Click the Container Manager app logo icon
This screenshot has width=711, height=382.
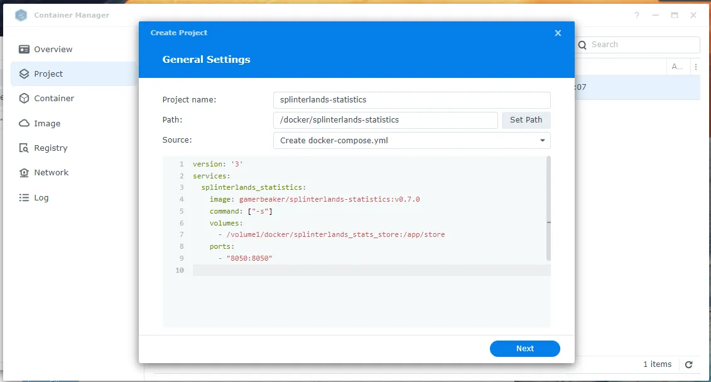coord(21,15)
